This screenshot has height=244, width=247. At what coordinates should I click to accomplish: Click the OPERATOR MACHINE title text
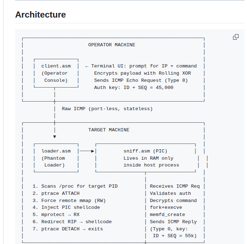[x=111, y=45]
